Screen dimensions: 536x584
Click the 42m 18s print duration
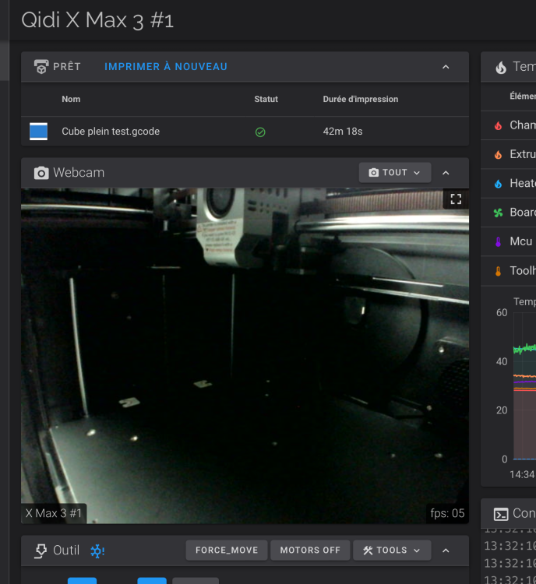[x=343, y=132]
